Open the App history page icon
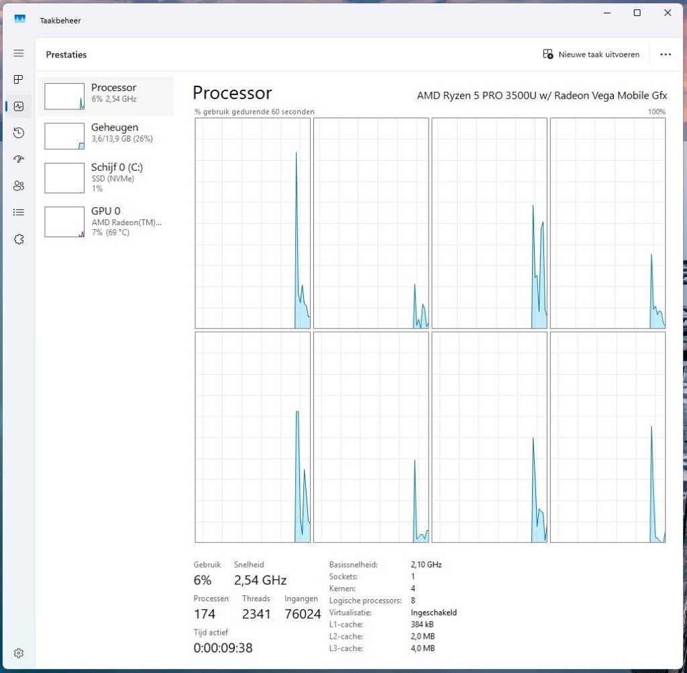This screenshot has width=687, height=673. (x=18, y=133)
